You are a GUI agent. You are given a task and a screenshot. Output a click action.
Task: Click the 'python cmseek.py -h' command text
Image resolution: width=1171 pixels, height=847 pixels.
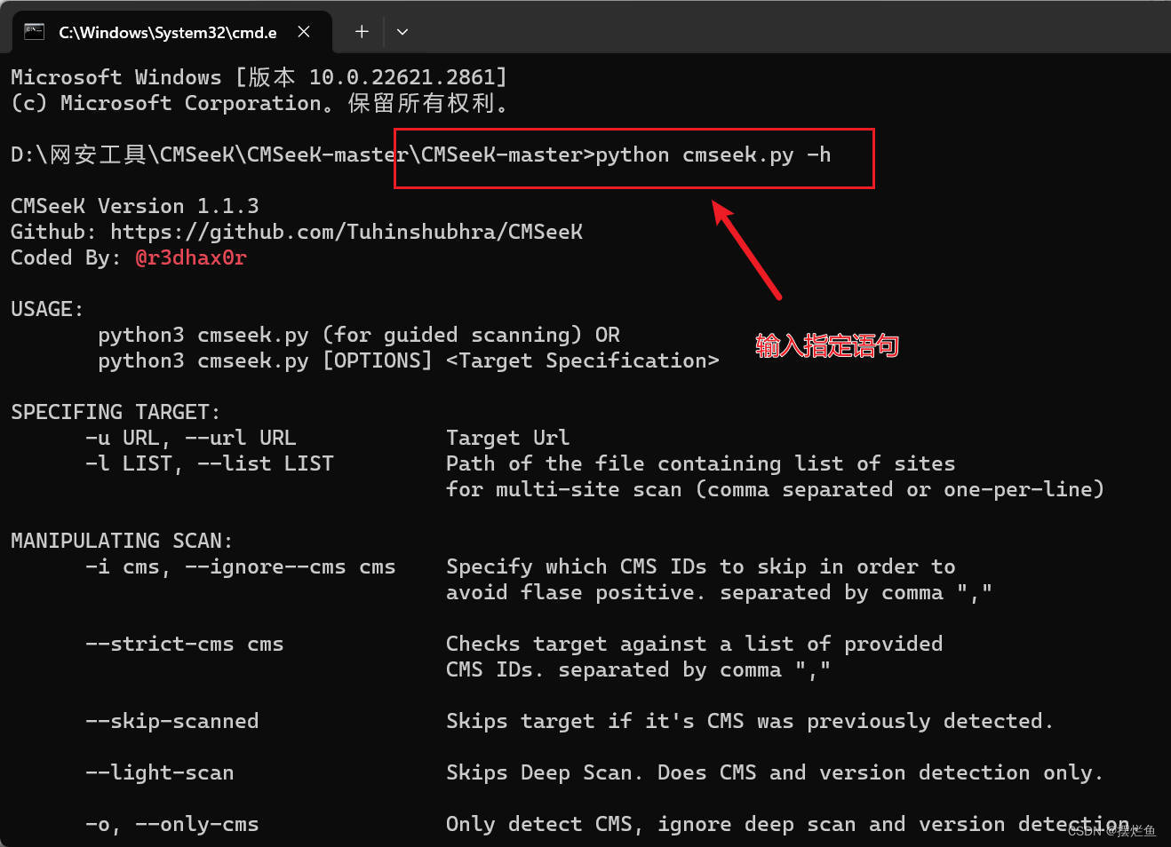[x=713, y=154]
